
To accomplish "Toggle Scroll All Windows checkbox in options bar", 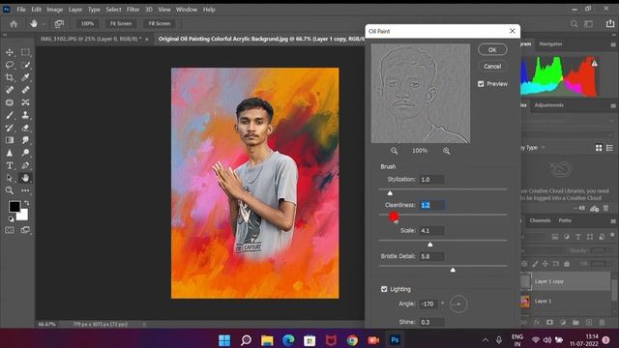I will [59, 24].
